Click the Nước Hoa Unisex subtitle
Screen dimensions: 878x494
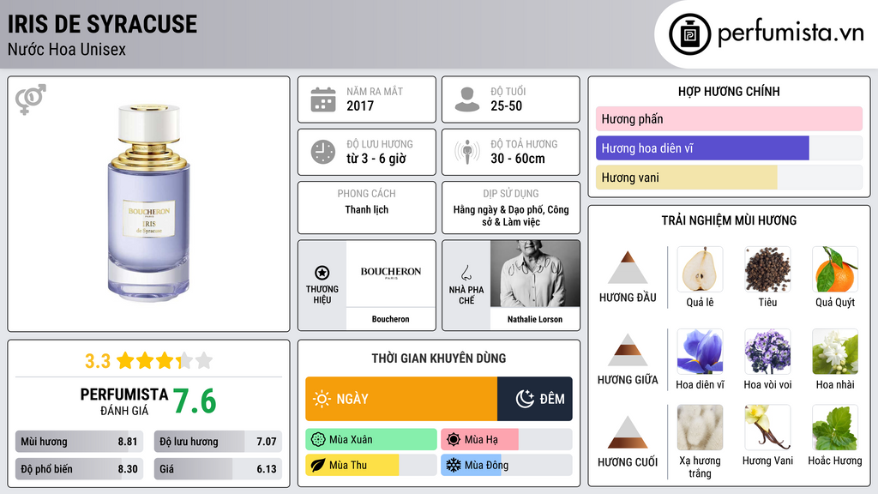click(x=67, y=49)
